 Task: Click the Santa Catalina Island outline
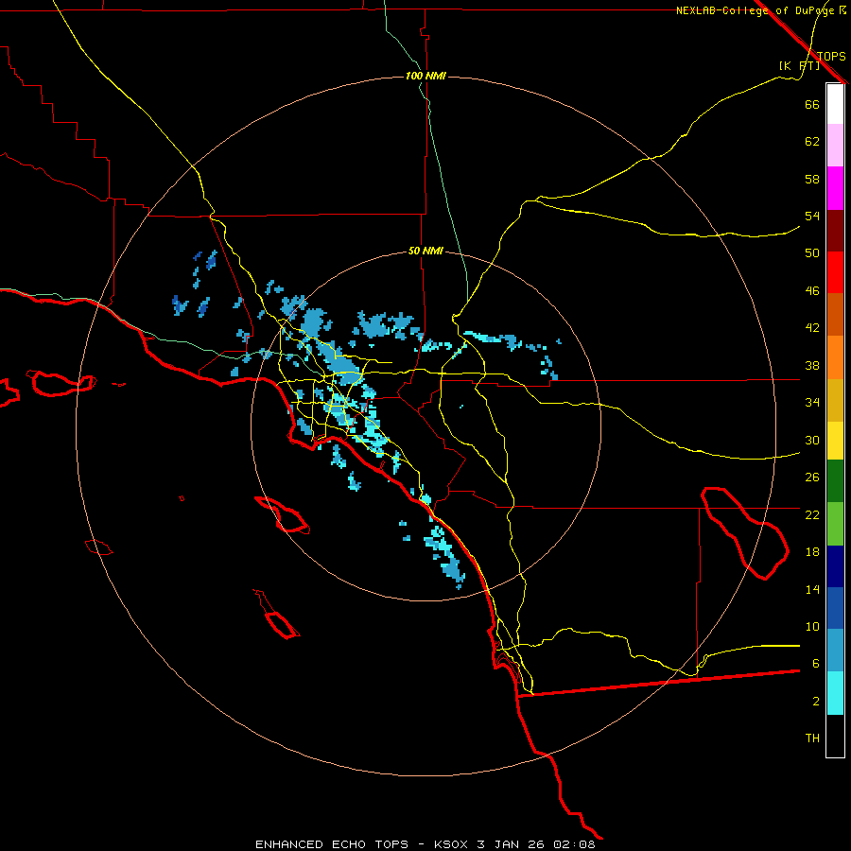coord(282,514)
